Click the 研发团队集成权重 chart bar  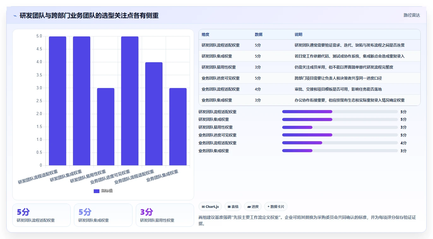point(81,101)
